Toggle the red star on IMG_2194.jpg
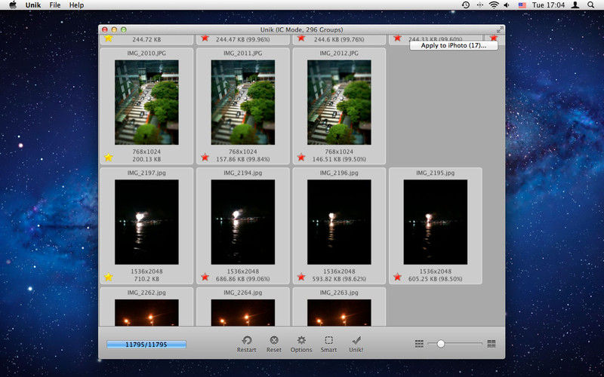The height and width of the screenshot is (377, 604). [x=205, y=277]
